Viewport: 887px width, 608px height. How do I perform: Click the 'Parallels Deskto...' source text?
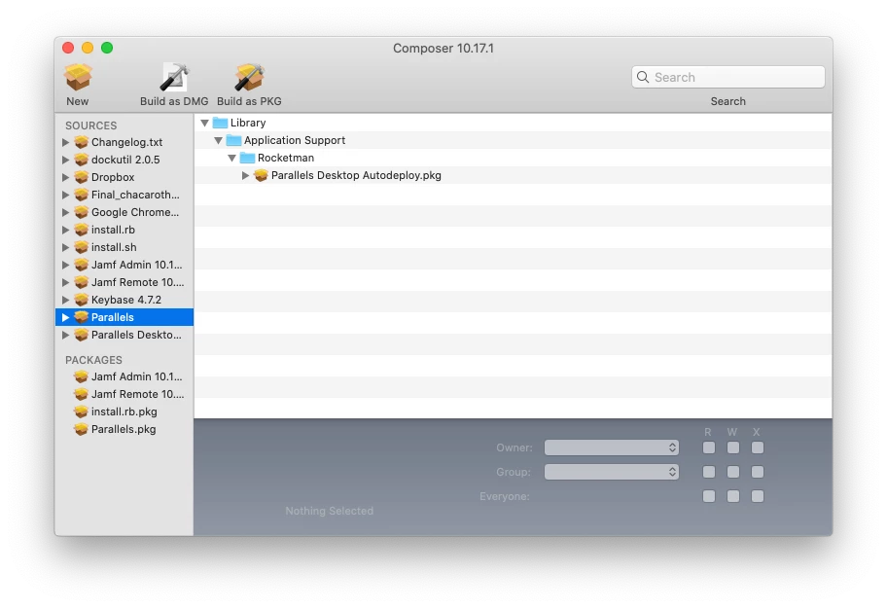tap(136, 335)
